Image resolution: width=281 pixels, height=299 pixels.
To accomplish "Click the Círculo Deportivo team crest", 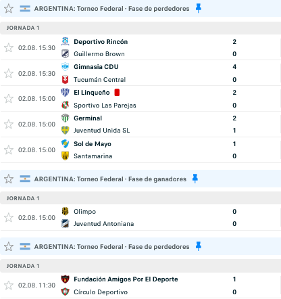I will click(x=65, y=292).
